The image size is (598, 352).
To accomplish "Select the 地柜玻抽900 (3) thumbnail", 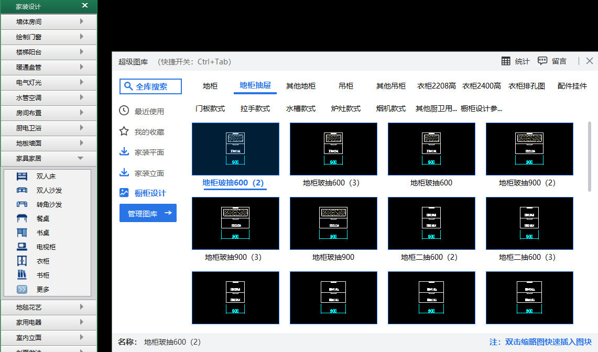I will tap(235, 224).
